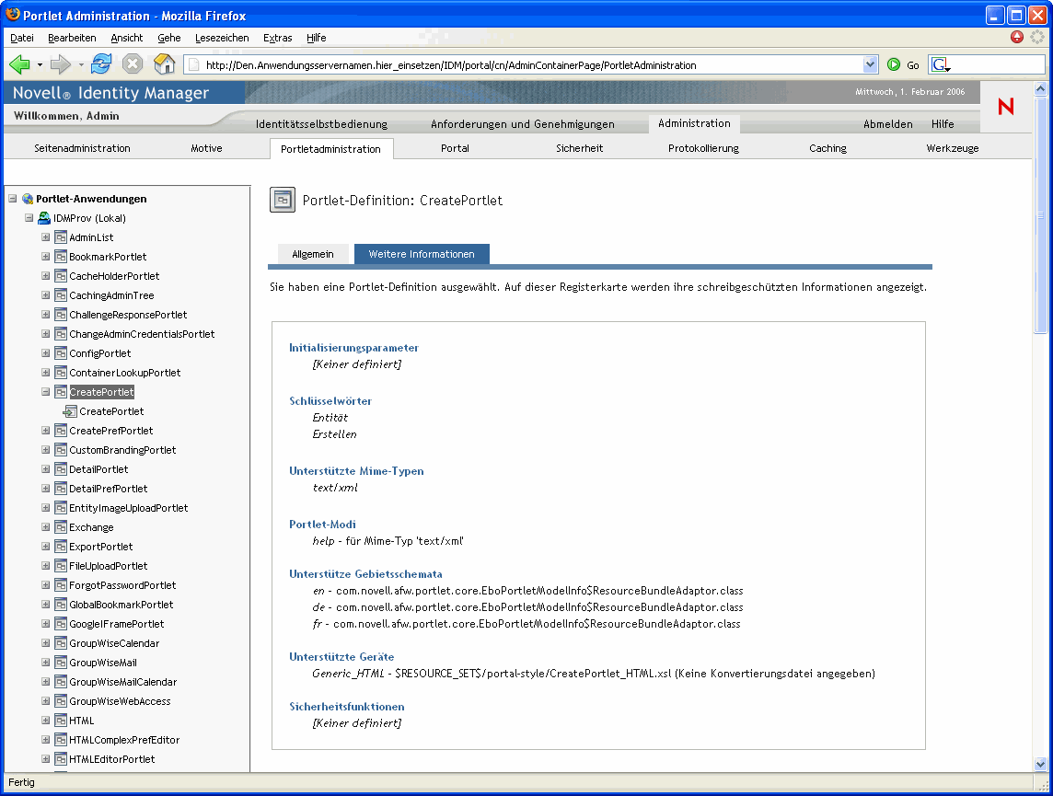Go to the Home page icon
The image size is (1053, 796).
coord(165,64)
